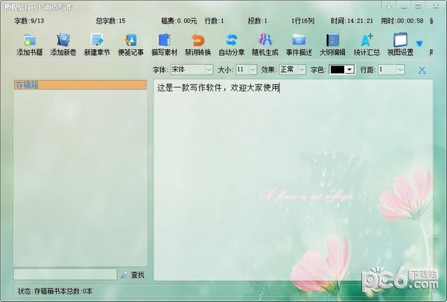Open the 视图设置 view settings
The image size is (447, 302).
[400, 45]
